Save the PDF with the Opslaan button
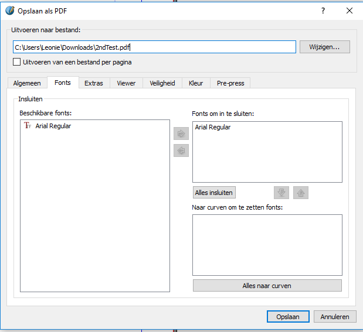Viewport: 363px width, 332px height. click(x=287, y=317)
